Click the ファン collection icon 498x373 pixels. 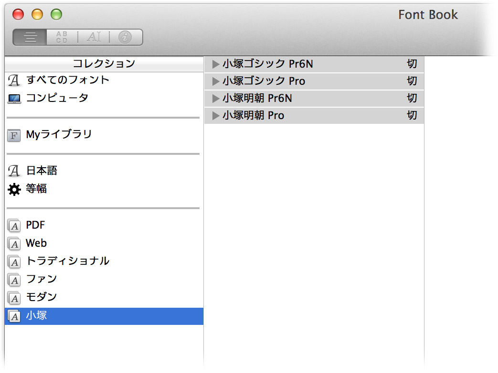[x=14, y=280]
